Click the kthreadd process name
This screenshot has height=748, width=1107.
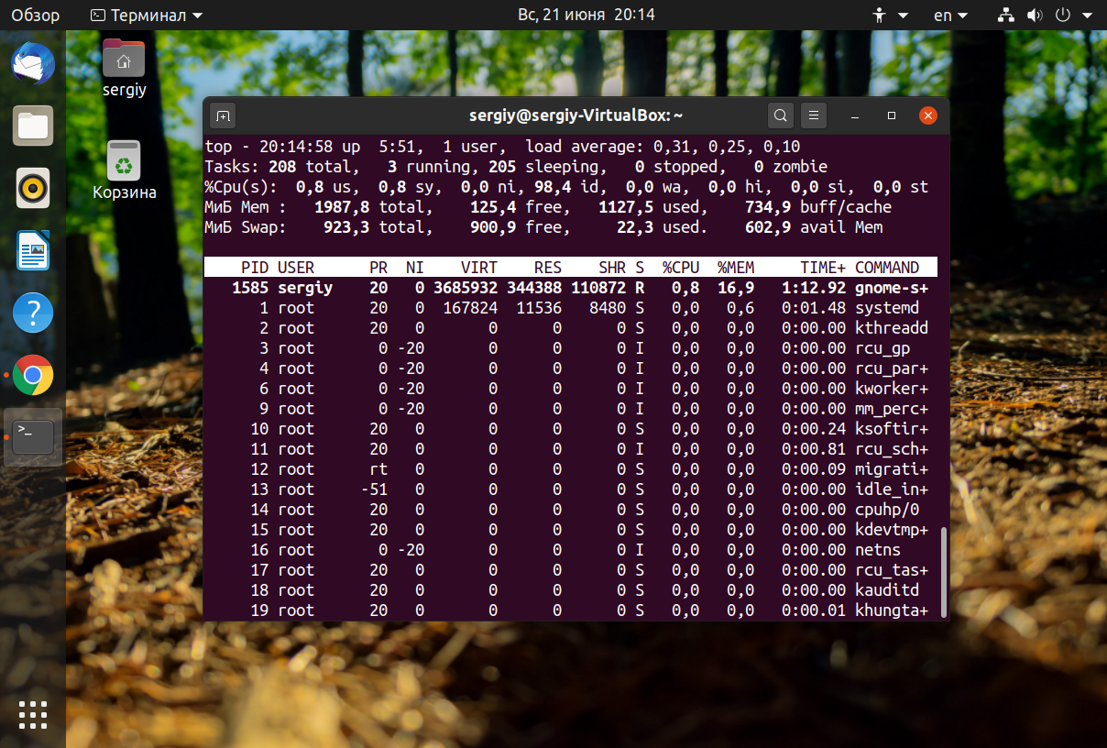(x=892, y=328)
